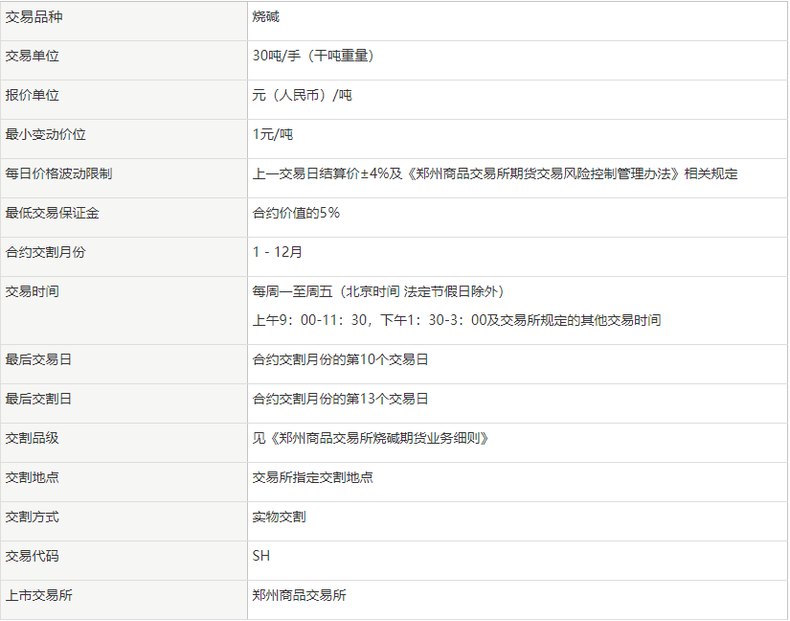Viewport: 790px width, 621px height.
Task: Click the final-row 郑州商品交易所 value
Action: coord(299,596)
